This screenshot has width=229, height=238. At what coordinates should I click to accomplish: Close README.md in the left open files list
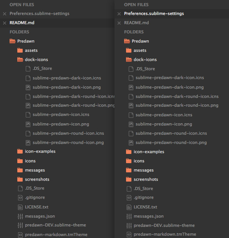[x=5, y=23]
